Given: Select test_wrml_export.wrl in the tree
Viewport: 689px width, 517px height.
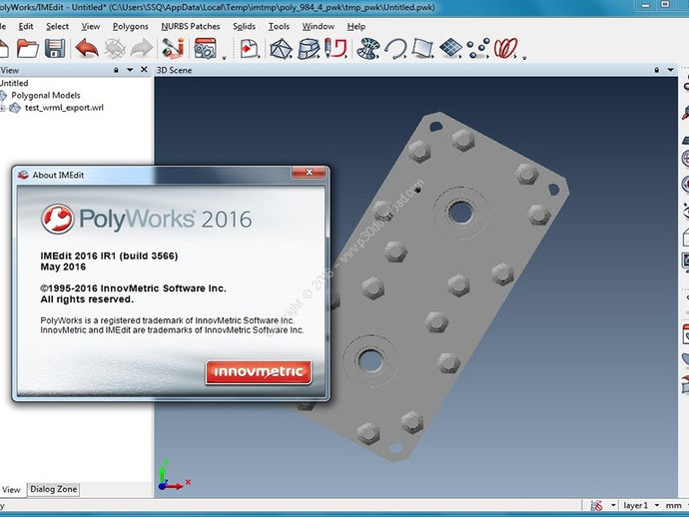Looking at the screenshot, I should click(64, 108).
